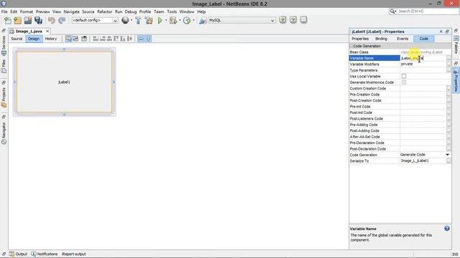Switch to the History view tab
460x258 pixels.
[x=51, y=39]
